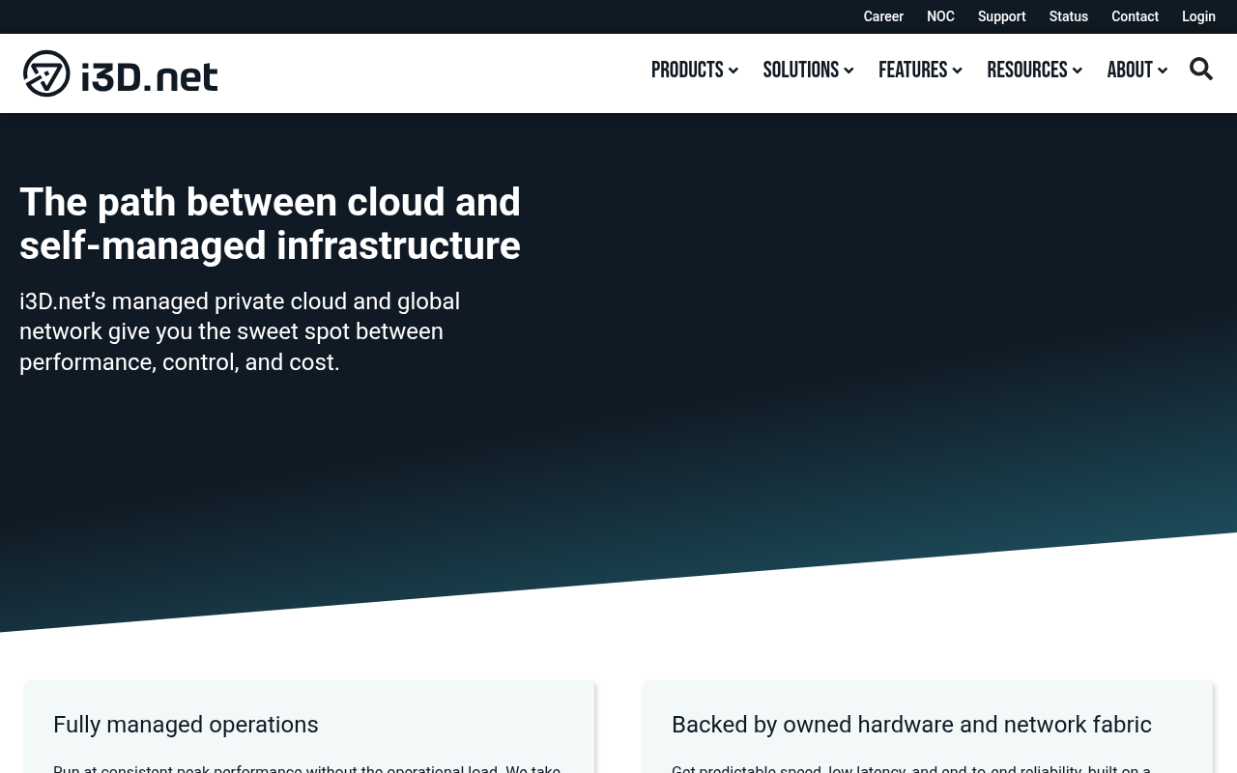Image resolution: width=1237 pixels, height=773 pixels.
Task: Expand the Products chevron arrow
Action: point(734,71)
